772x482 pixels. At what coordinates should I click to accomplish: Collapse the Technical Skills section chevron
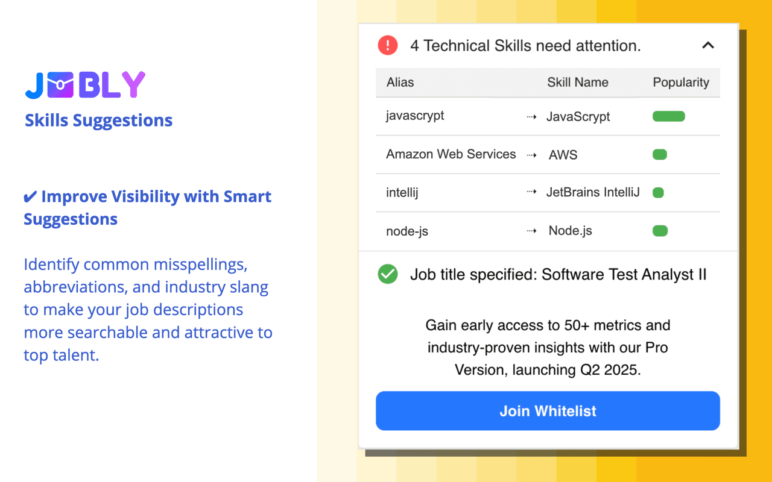(708, 45)
